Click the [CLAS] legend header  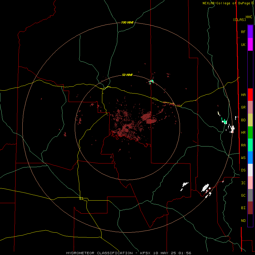click(x=239, y=20)
